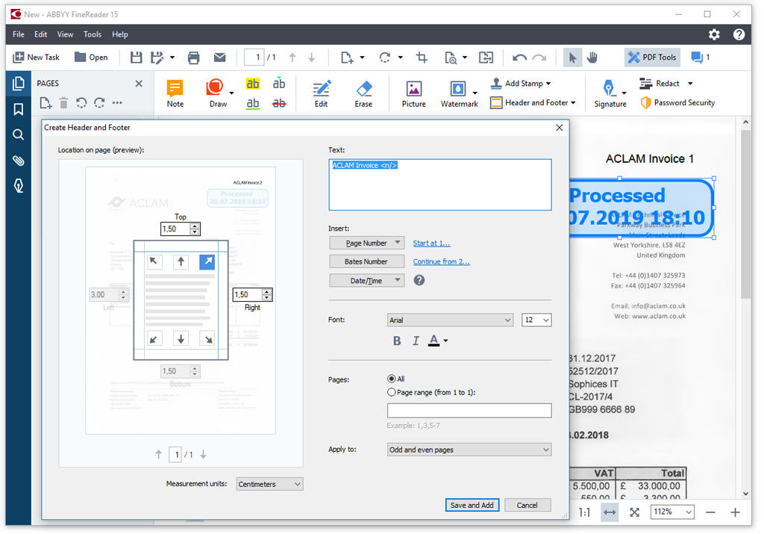Image resolution: width=764 pixels, height=534 pixels.
Task: Toggle Bold font formatting
Action: (x=397, y=341)
